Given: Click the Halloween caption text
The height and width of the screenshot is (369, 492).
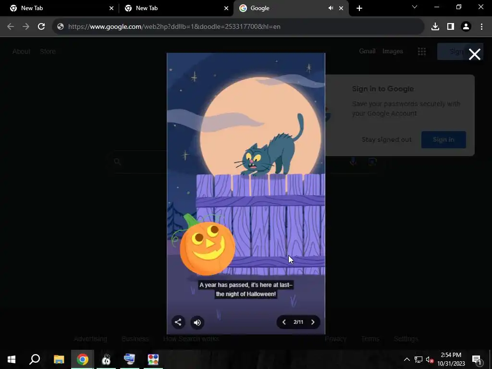Looking at the screenshot, I should pyautogui.click(x=246, y=289).
